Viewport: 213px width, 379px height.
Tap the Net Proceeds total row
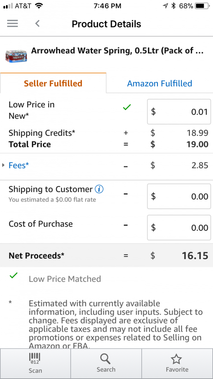tap(106, 255)
